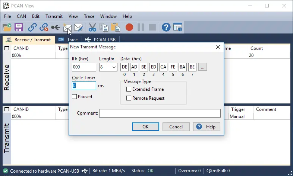This screenshot has width=293, height=176.
Task: Open the Transmit menu
Action: click(54, 16)
